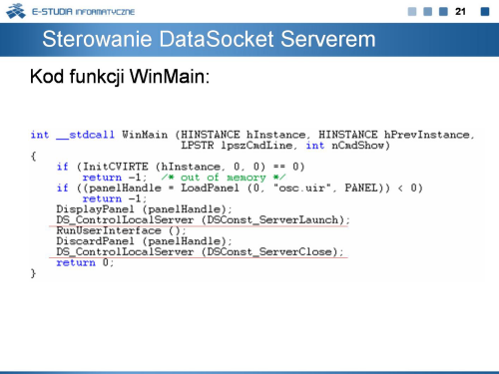Click the DisplayPanel (panelHandle) line
Screen dimensions: 499x374
tap(144, 209)
